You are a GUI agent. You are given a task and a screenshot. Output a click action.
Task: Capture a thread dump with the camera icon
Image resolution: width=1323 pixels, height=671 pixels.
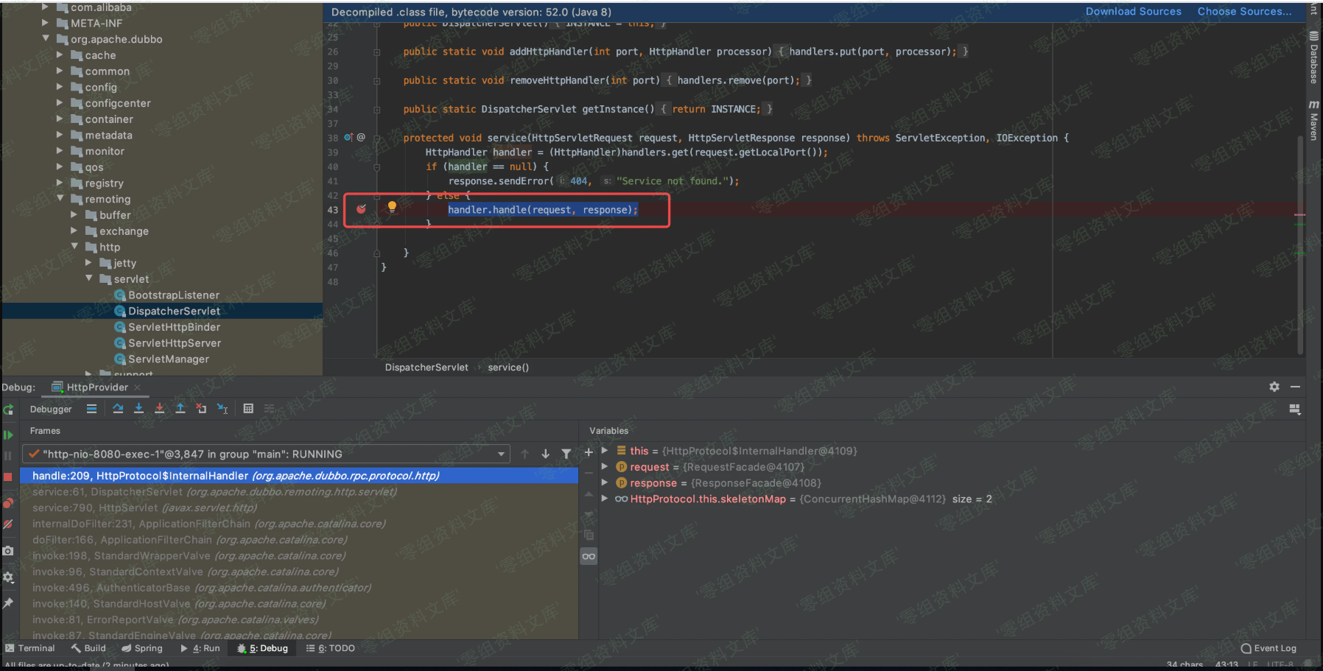click(x=9, y=550)
